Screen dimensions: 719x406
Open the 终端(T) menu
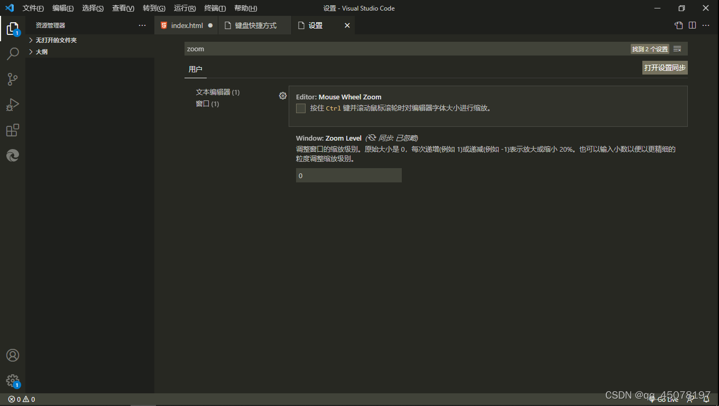(x=215, y=8)
